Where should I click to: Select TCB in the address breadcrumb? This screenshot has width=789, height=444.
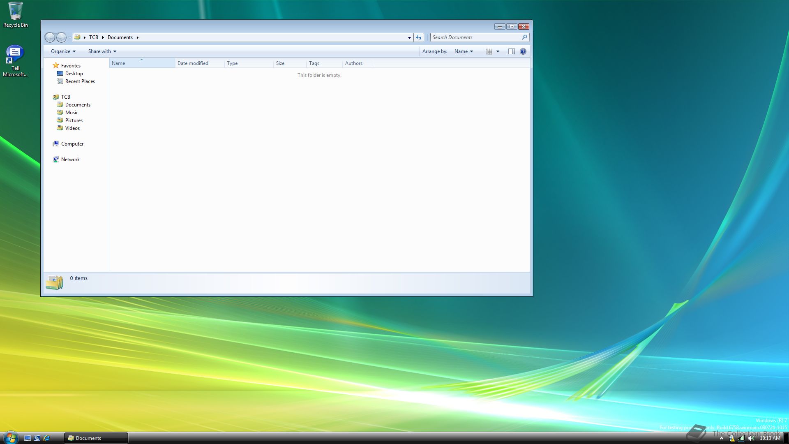coord(94,37)
